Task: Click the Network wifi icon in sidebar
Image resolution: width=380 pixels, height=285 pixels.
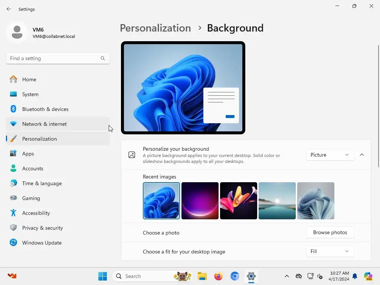Action: 13,124
